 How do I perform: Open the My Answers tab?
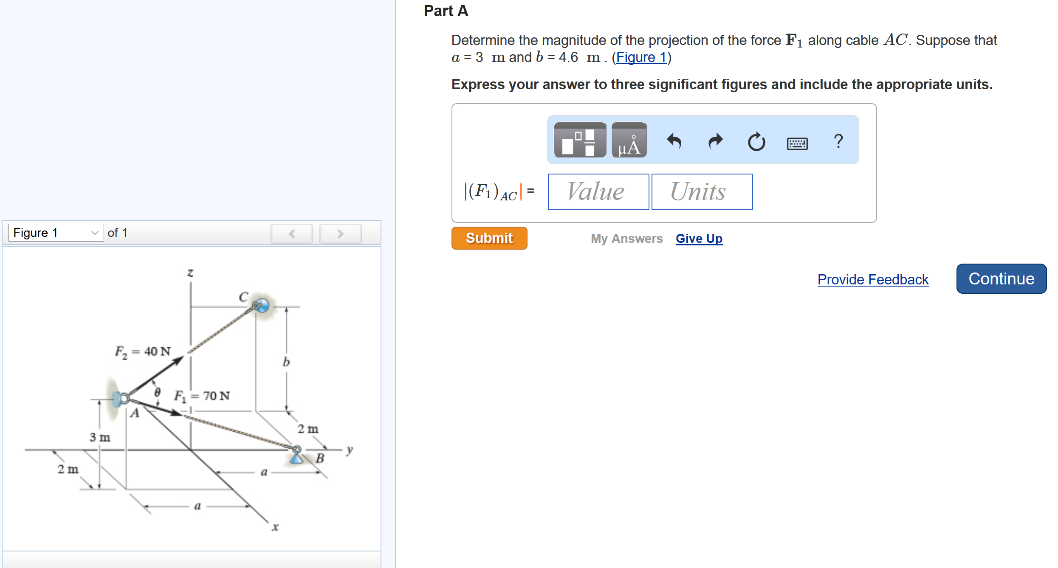tap(626, 239)
